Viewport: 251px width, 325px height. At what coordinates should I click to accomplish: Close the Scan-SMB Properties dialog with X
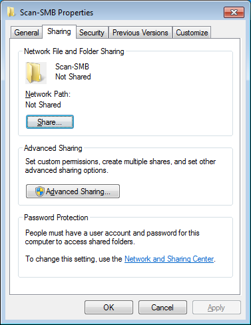[234, 12]
